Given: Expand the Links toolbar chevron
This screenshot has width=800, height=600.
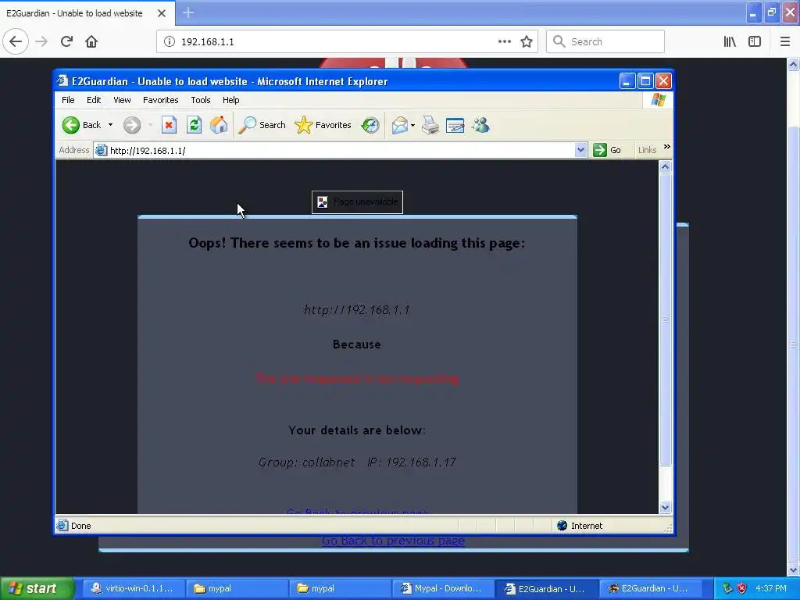Looking at the screenshot, I should click(667, 147).
